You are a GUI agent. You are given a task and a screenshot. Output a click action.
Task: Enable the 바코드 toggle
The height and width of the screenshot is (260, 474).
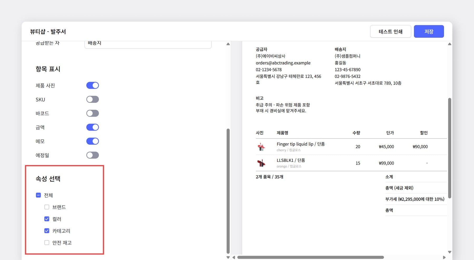click(92, 113)
